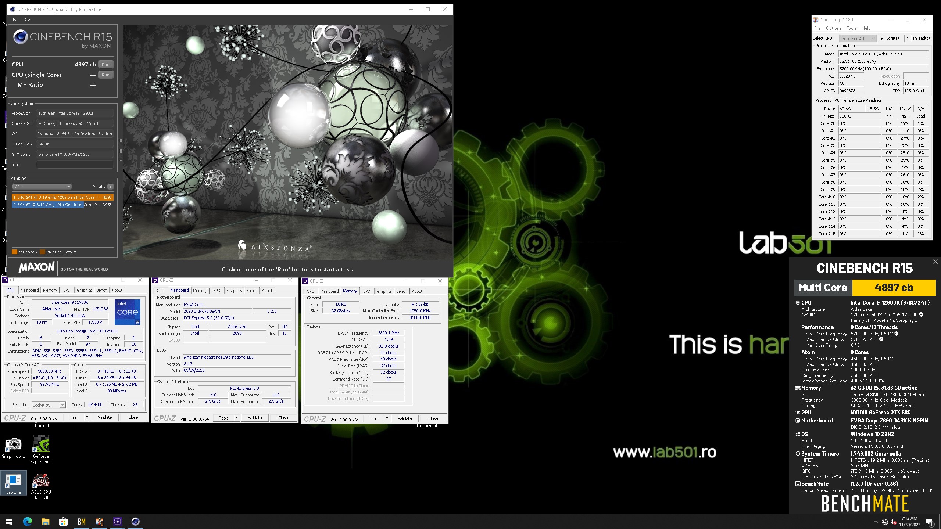Select ranking row 24C/24T scoring 4897
The width and height of the screenshot is (941, 529).
(62, 197)
